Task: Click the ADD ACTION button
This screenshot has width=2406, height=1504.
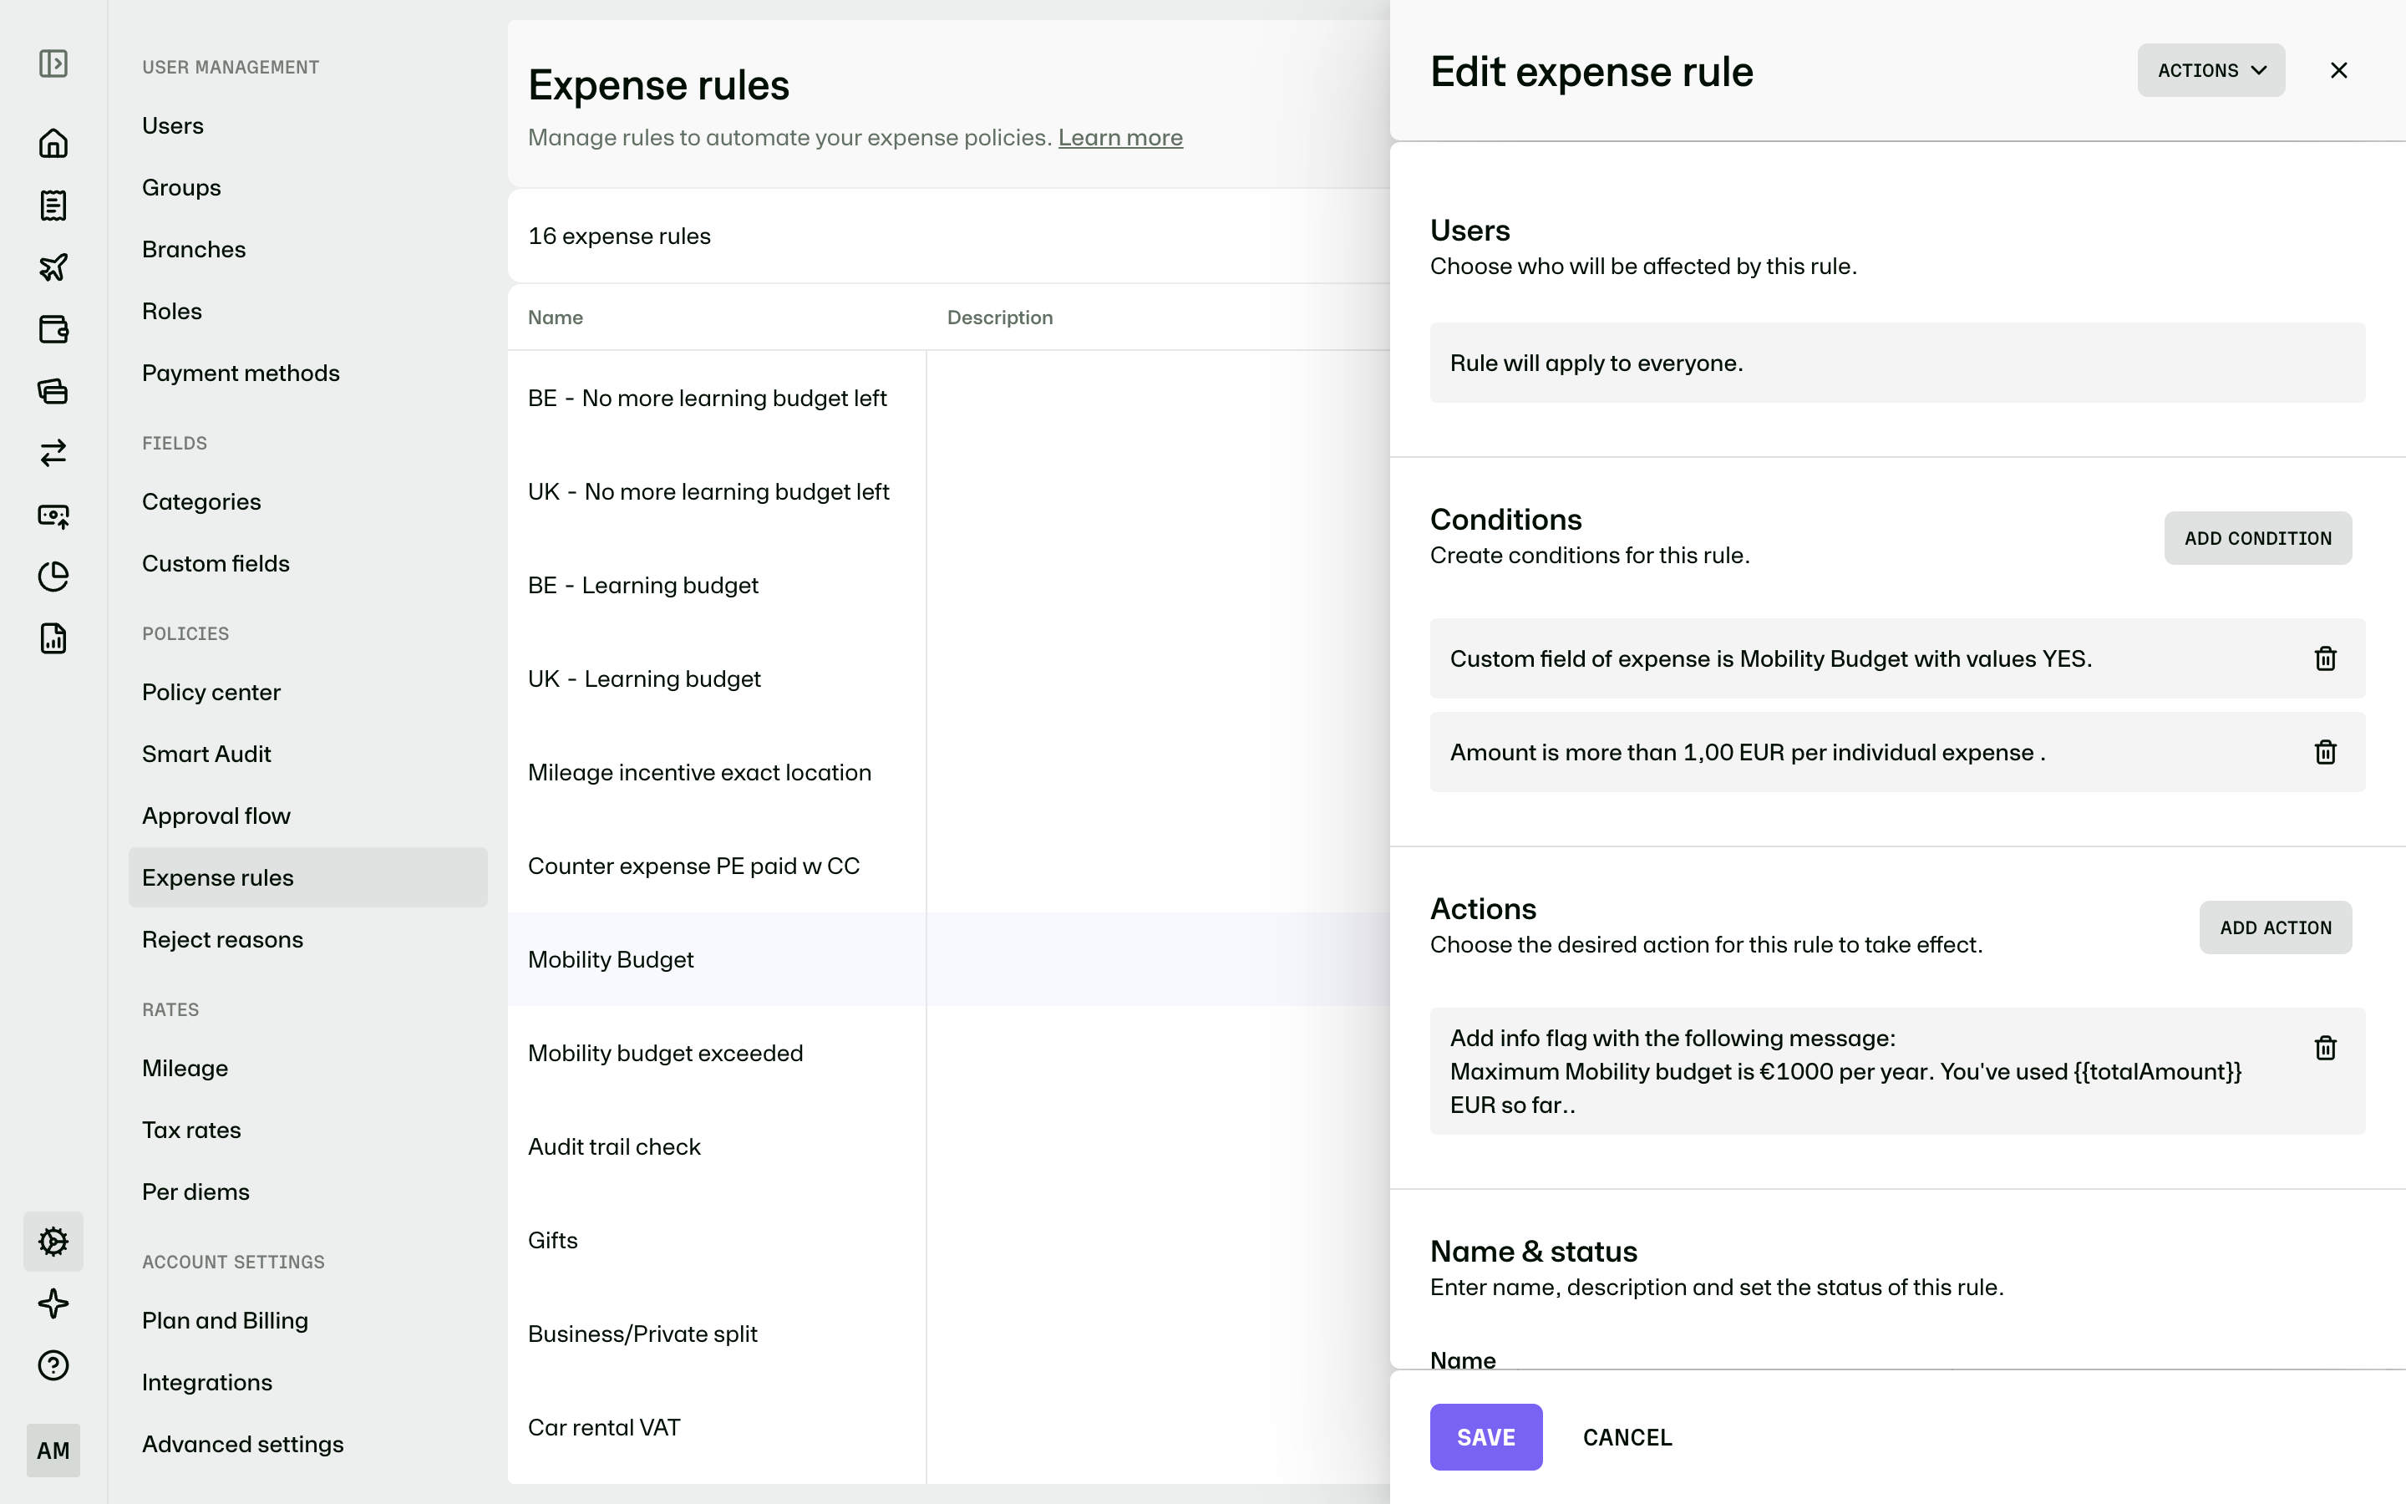Action: pos(2275,927)
